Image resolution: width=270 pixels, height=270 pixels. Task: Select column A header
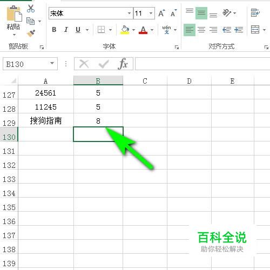click(46, 81)
